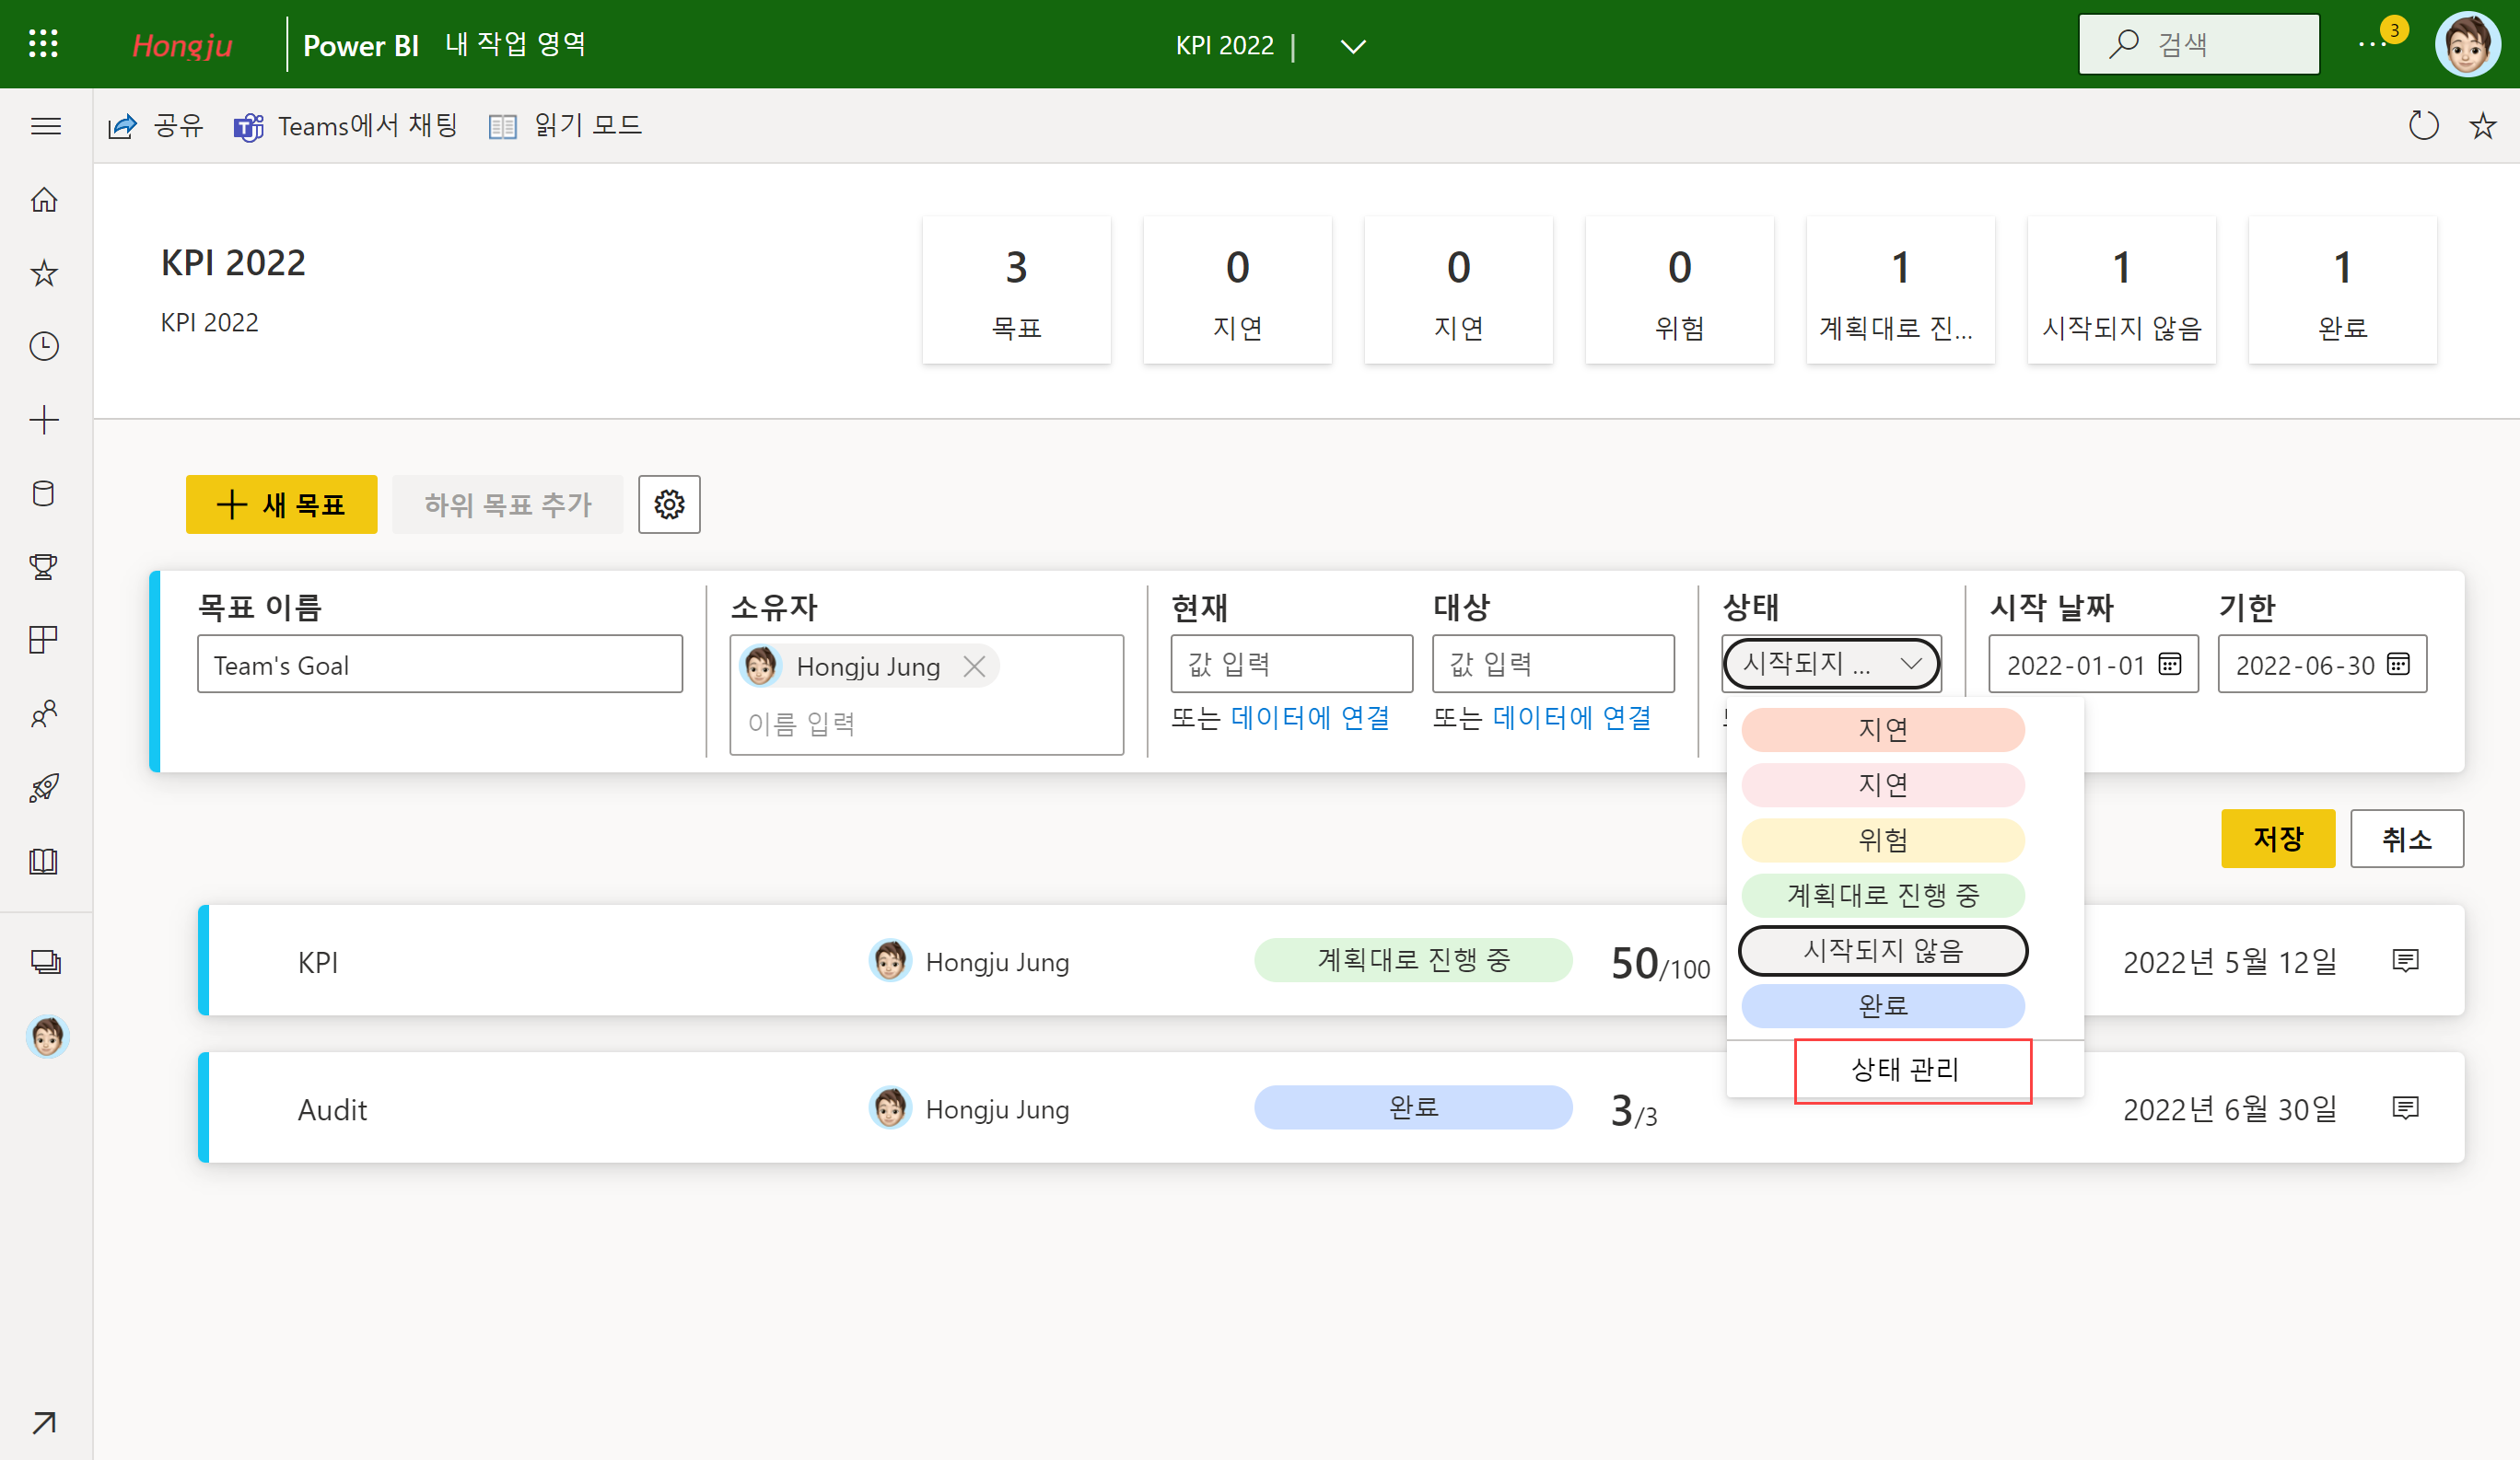Open the 상태 status dropdown

(1830, 665)
